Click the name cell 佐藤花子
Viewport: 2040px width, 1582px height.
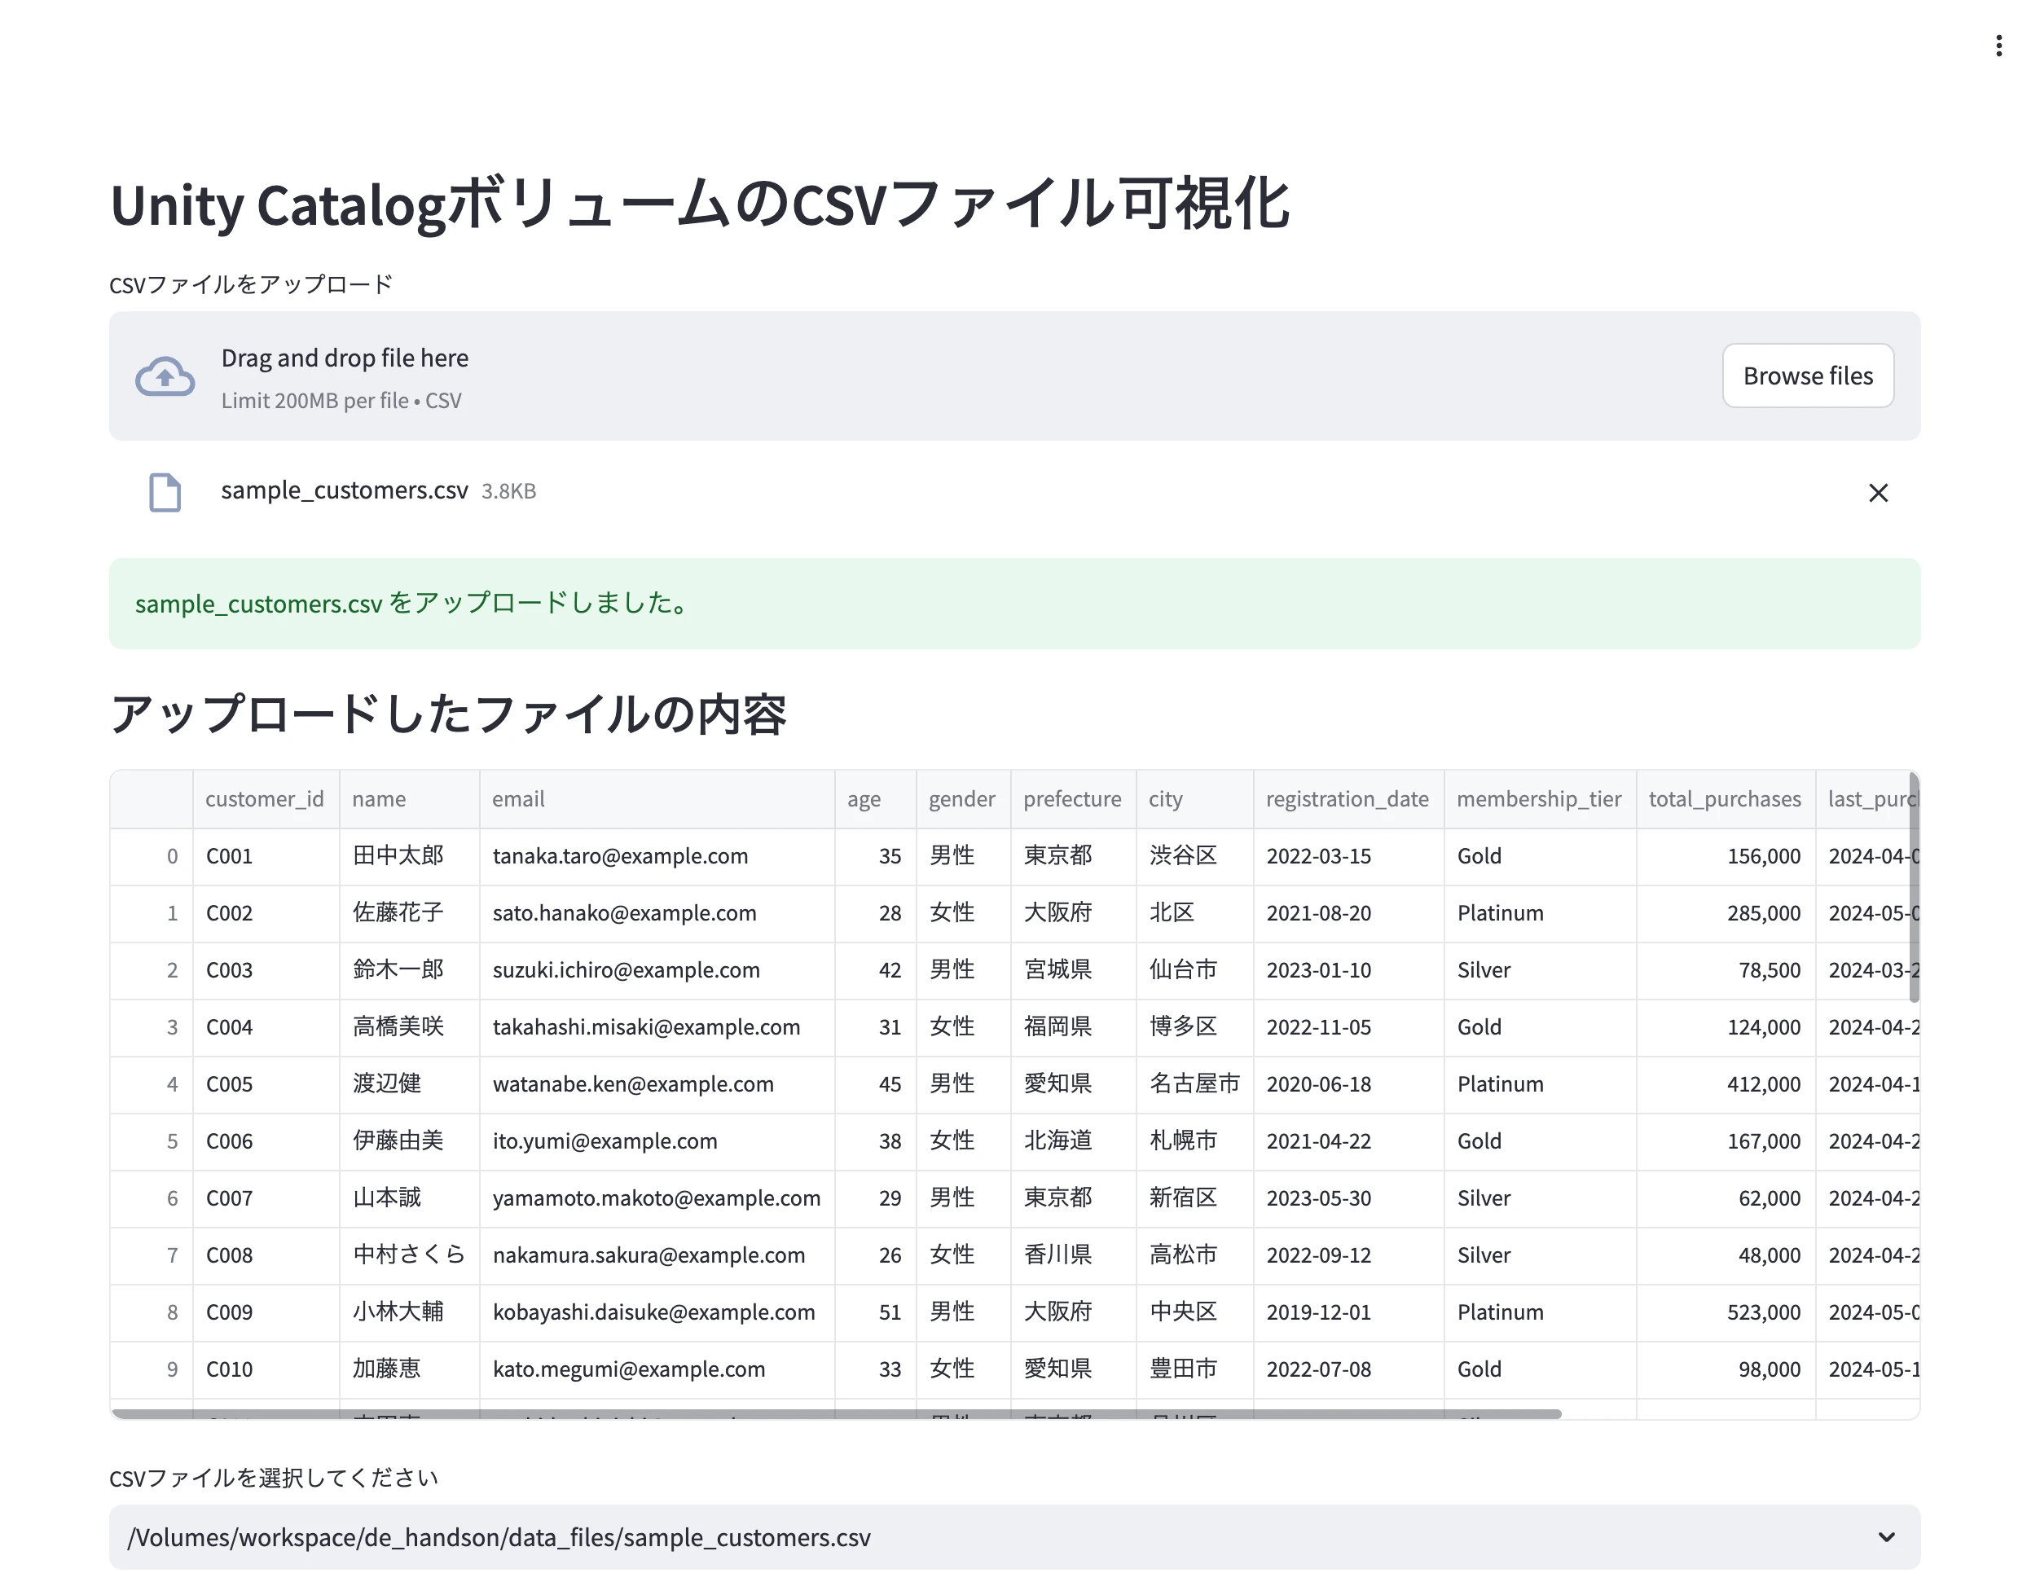(409, 912)
